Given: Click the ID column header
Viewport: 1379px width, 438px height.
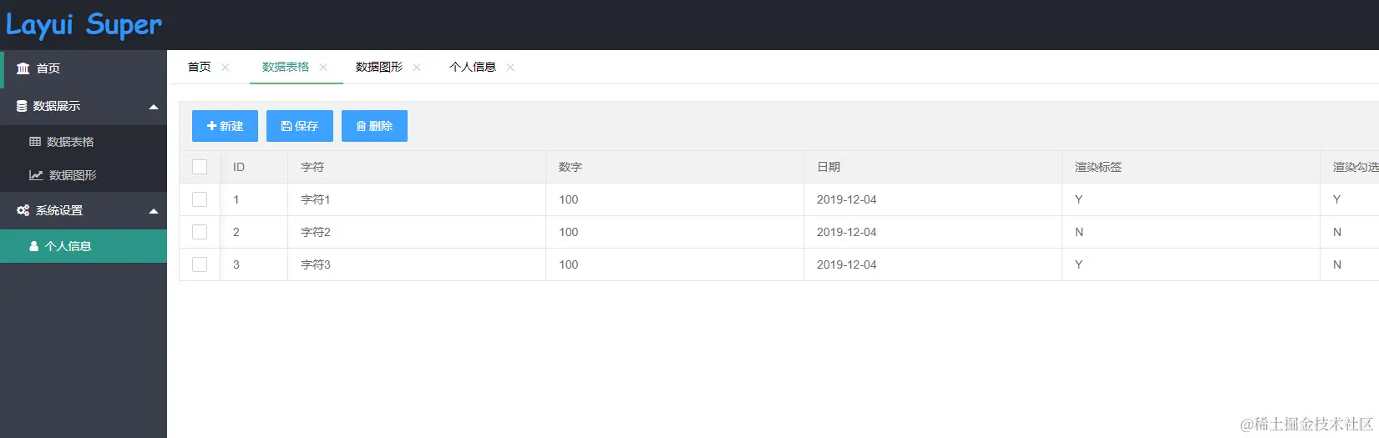Looking at the screenshot, I should click(x=254, y=167).
